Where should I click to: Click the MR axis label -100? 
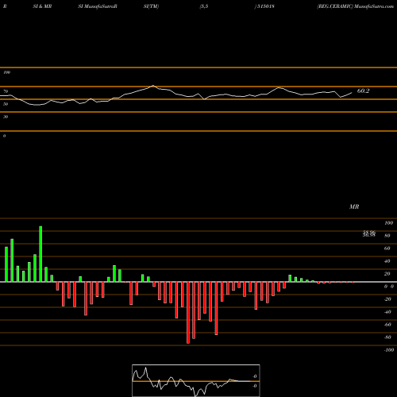click(x=389, y=350)
